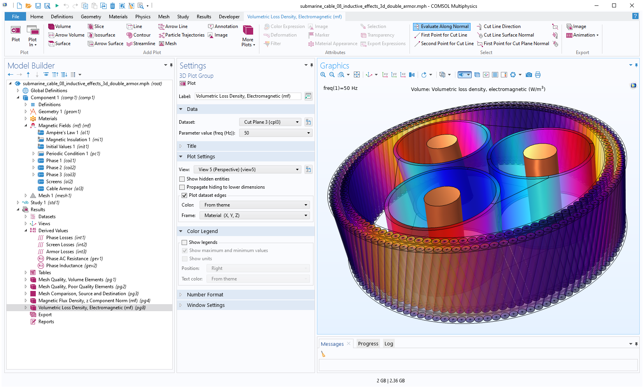Switch to the Progress tab in Messages pane
Image resolution: width=644 pixels, height=387 pixels.
pos(367,343)
